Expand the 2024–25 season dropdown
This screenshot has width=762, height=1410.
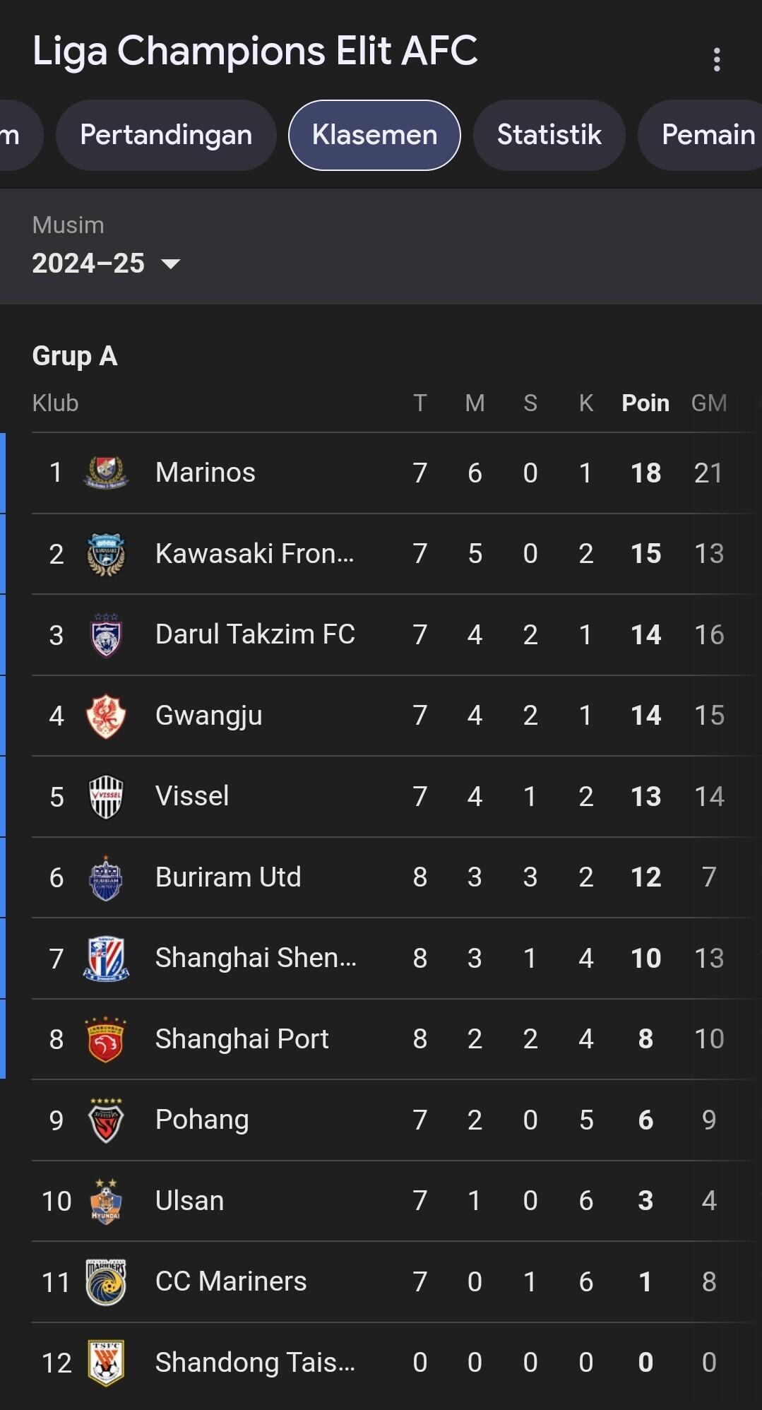coord(106,263)
